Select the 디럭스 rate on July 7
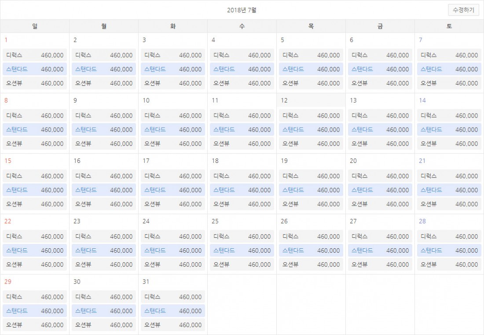The height and width of the screenshot is (335, 484). pyautogui.click(x=449, y=55)
